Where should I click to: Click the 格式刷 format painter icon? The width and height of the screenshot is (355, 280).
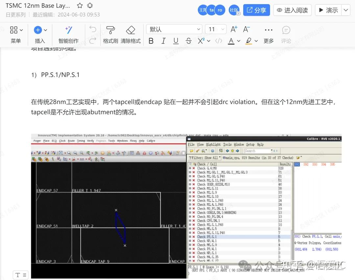pos(110,34)
